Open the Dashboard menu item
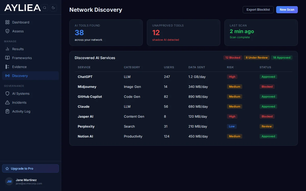306x191 pixels. coord(21,22)
